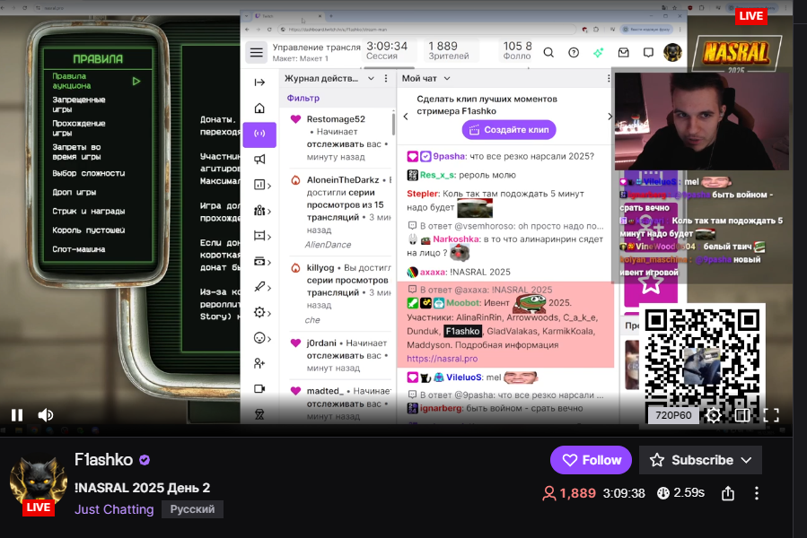The width and height of the screenshot is (807, 538).
Task: Click the AloneinTheDarkz activity entry
Action: (339, 212)
